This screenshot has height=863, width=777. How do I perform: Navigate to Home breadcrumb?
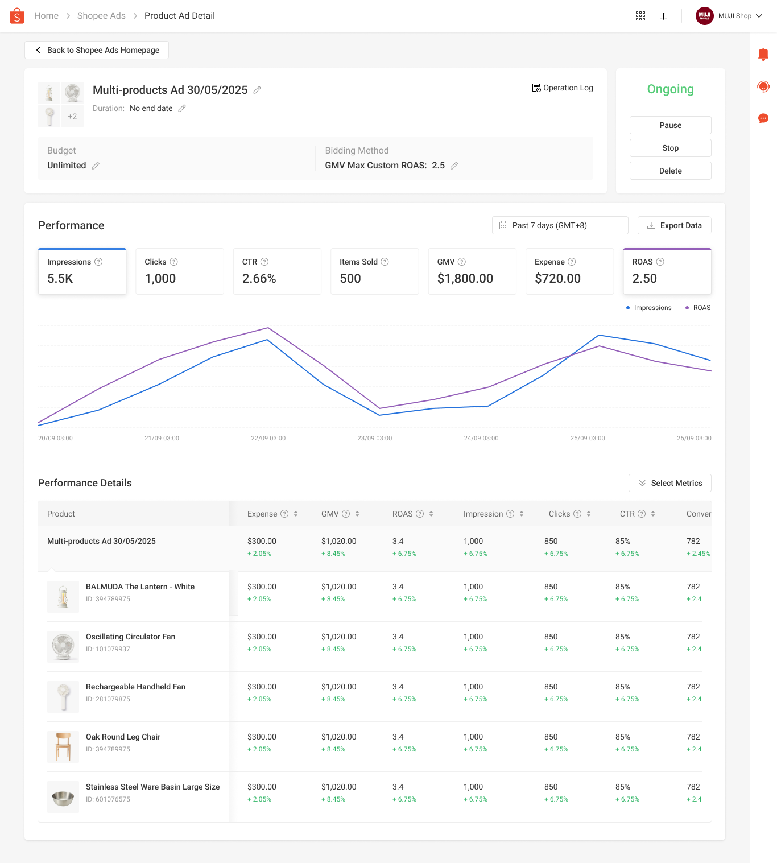click(46, 16)
